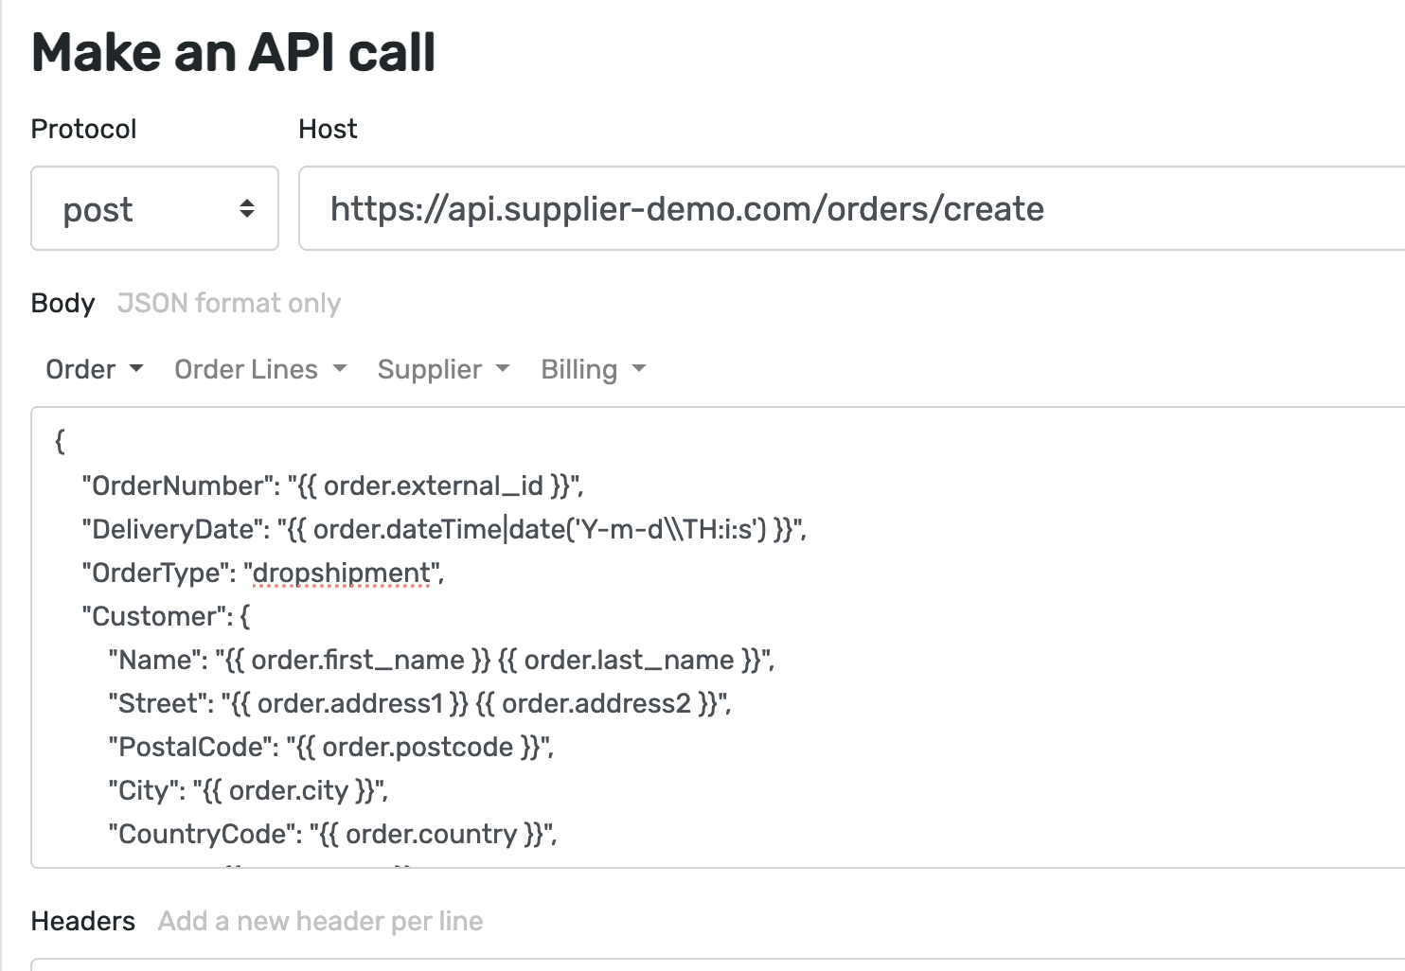Click the Body label above editor
The height and width of the screenshot is (971, 1405).
point(63,304)
